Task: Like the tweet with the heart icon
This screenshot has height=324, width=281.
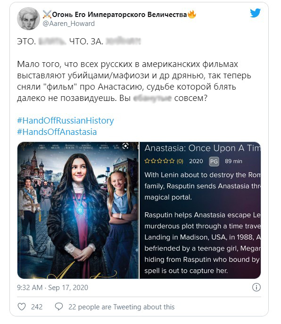Action: (x=22, y=307)
